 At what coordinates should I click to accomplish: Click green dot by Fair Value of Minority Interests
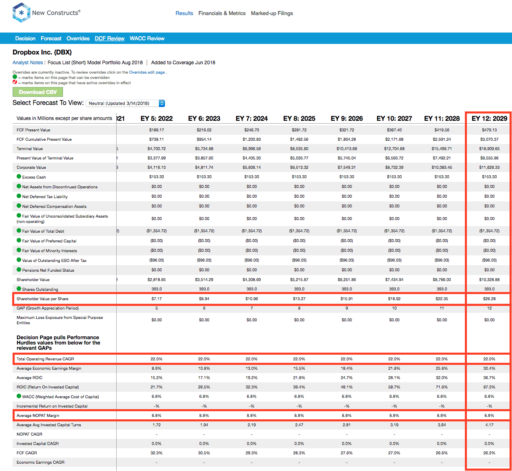click(x=19, y=250)
